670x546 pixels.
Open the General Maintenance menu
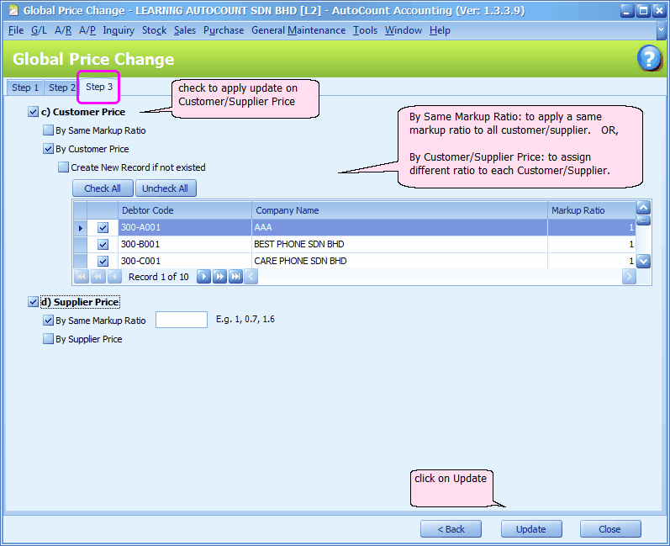[298, 30]
